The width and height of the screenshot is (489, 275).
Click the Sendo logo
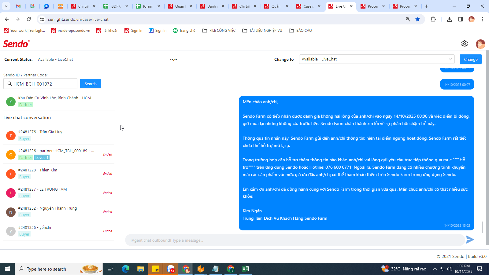(16, 44)
